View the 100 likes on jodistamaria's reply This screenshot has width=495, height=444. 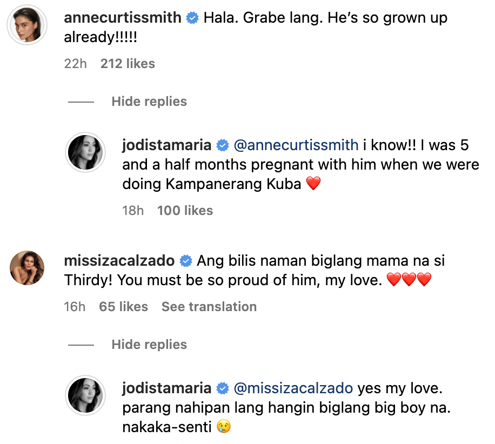pyautogui.click(x=185, y=211)
